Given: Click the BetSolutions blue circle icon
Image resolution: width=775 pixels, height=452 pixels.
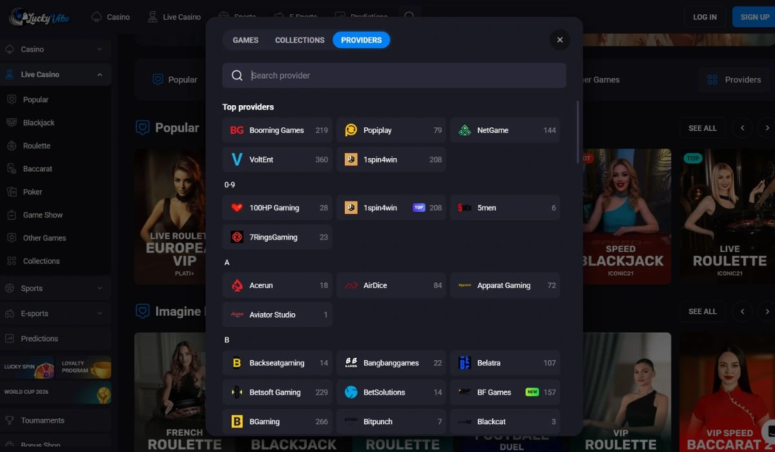Looking at the screenshot, I should (x=351, y=392).
